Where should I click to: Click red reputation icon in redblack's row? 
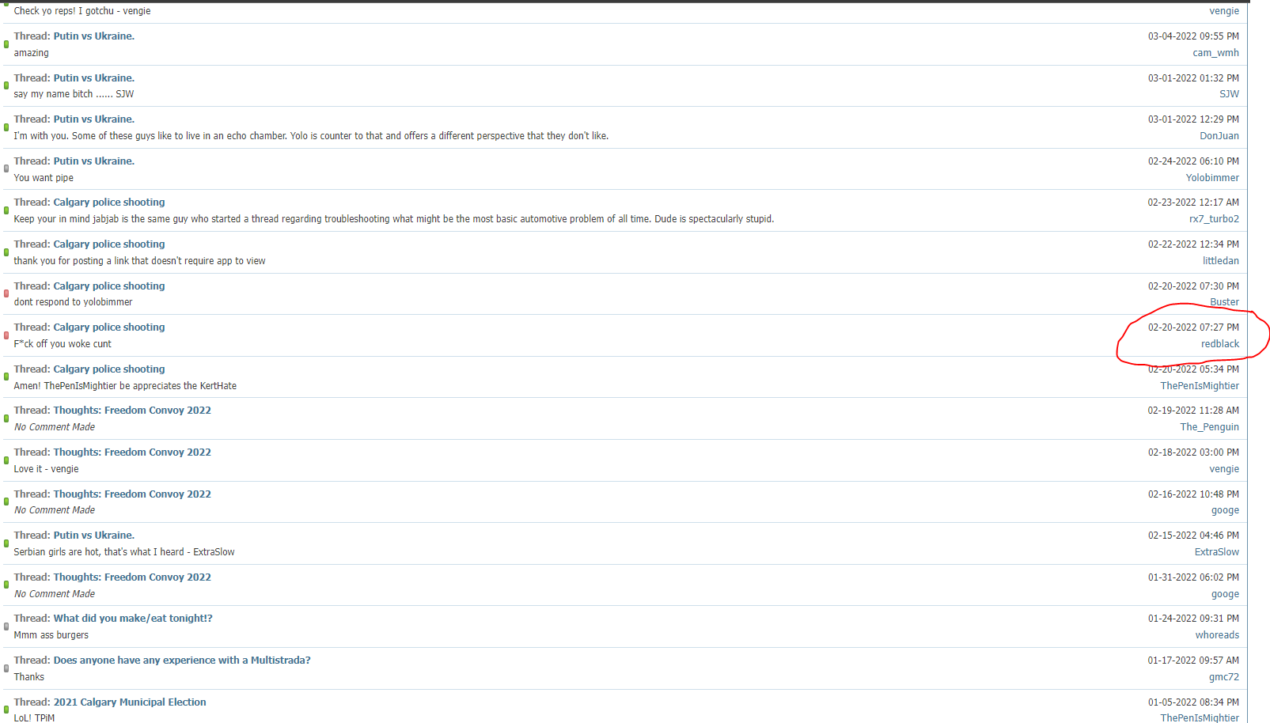6,335
